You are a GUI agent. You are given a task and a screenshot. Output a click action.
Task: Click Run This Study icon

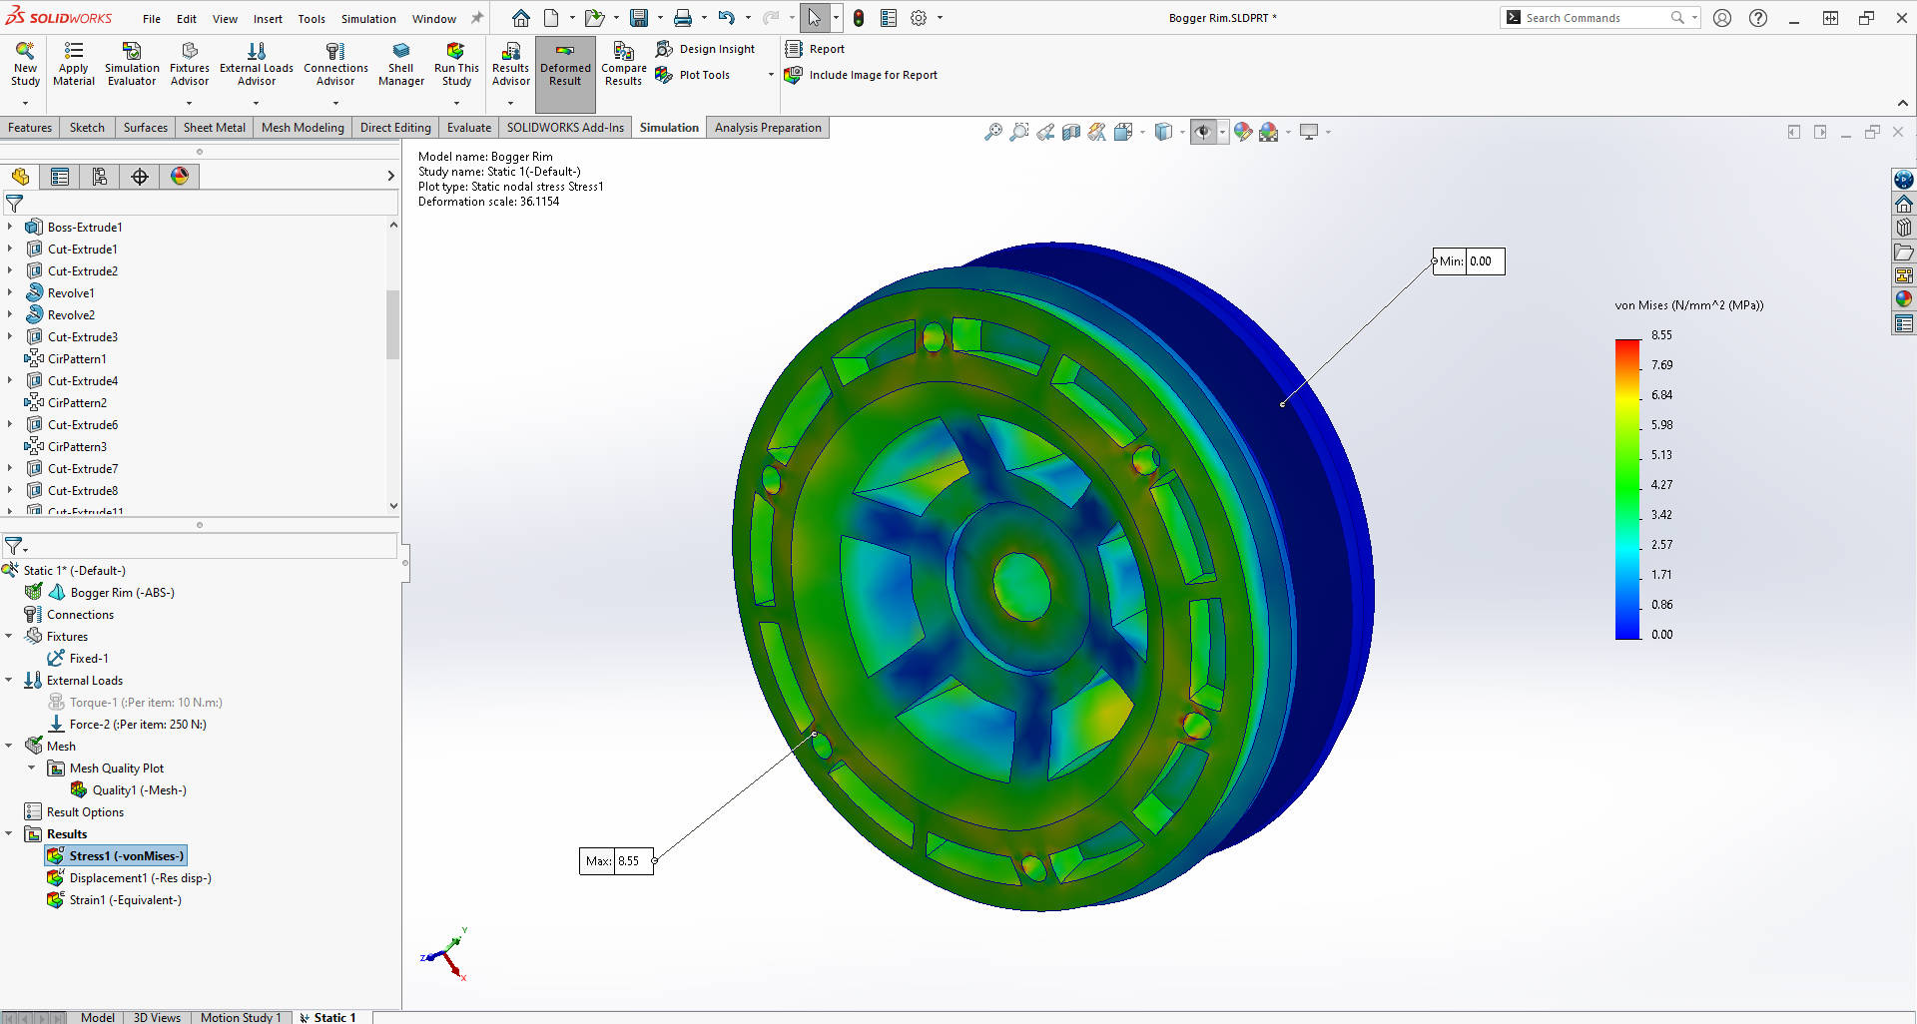(456, 52)
